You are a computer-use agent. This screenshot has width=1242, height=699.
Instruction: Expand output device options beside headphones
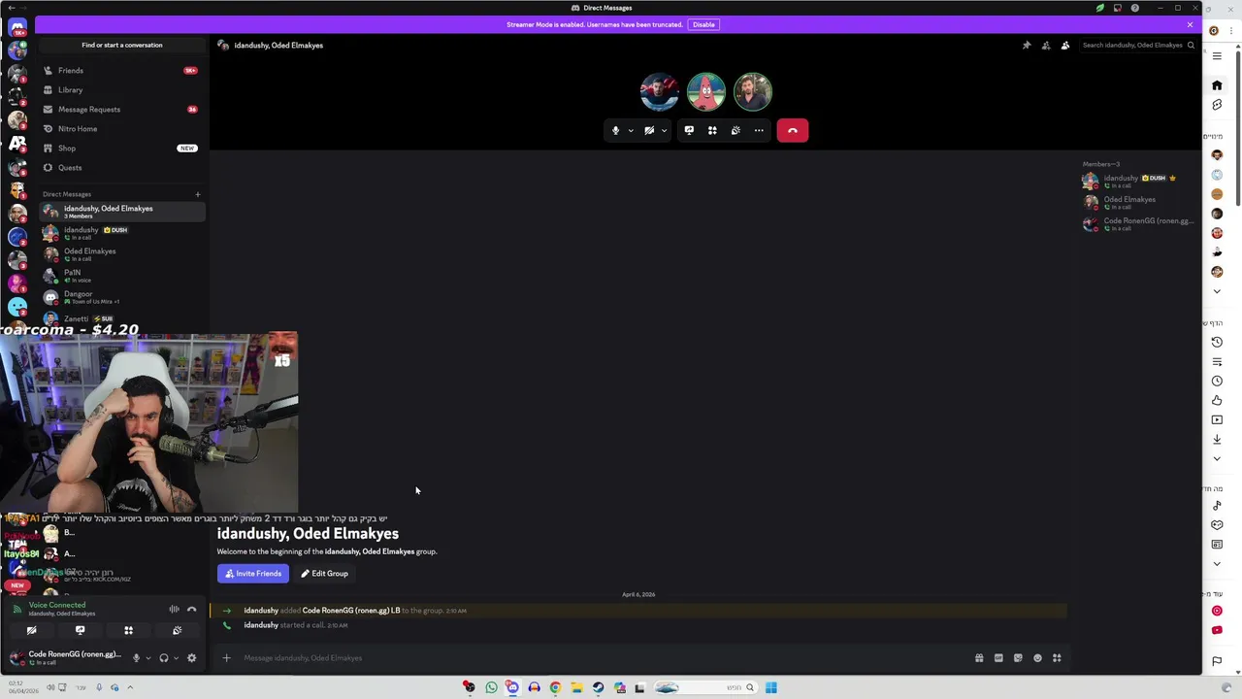tap(176, 658)
